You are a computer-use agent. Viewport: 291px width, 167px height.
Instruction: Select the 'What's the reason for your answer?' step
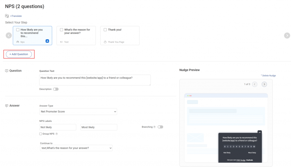point(76,35)
